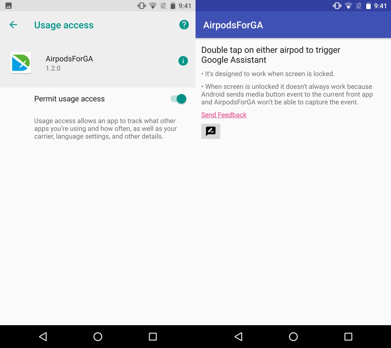Tap the AirpodsForGA app info icon
This screenshot has width=391, height=348.
coord(183,61)
